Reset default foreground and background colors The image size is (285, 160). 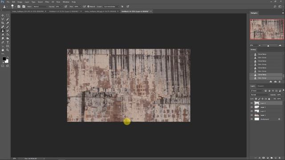click(3, 62)
